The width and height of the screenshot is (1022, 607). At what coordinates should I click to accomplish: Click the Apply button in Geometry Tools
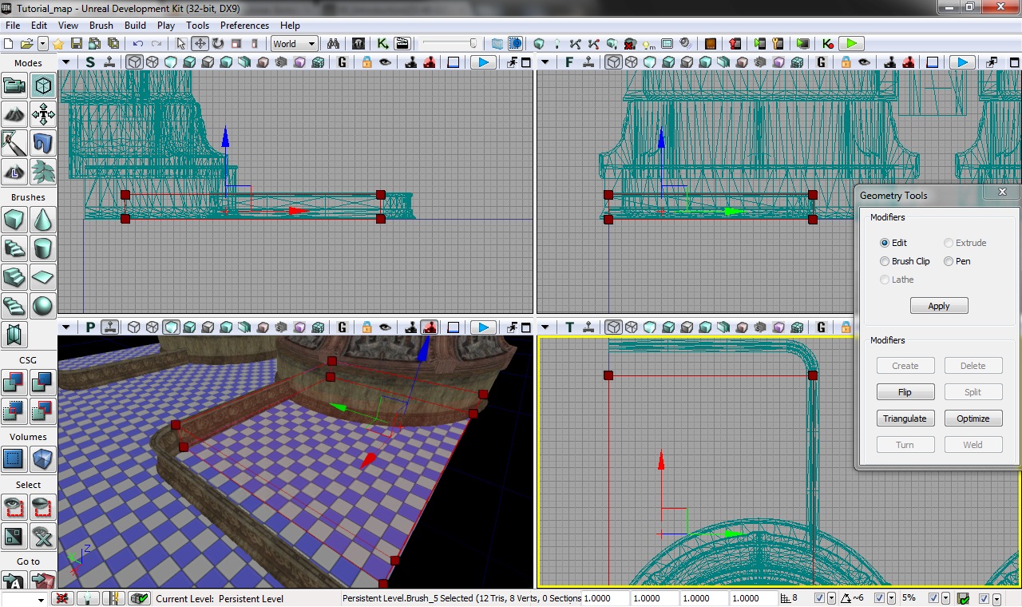939,306
